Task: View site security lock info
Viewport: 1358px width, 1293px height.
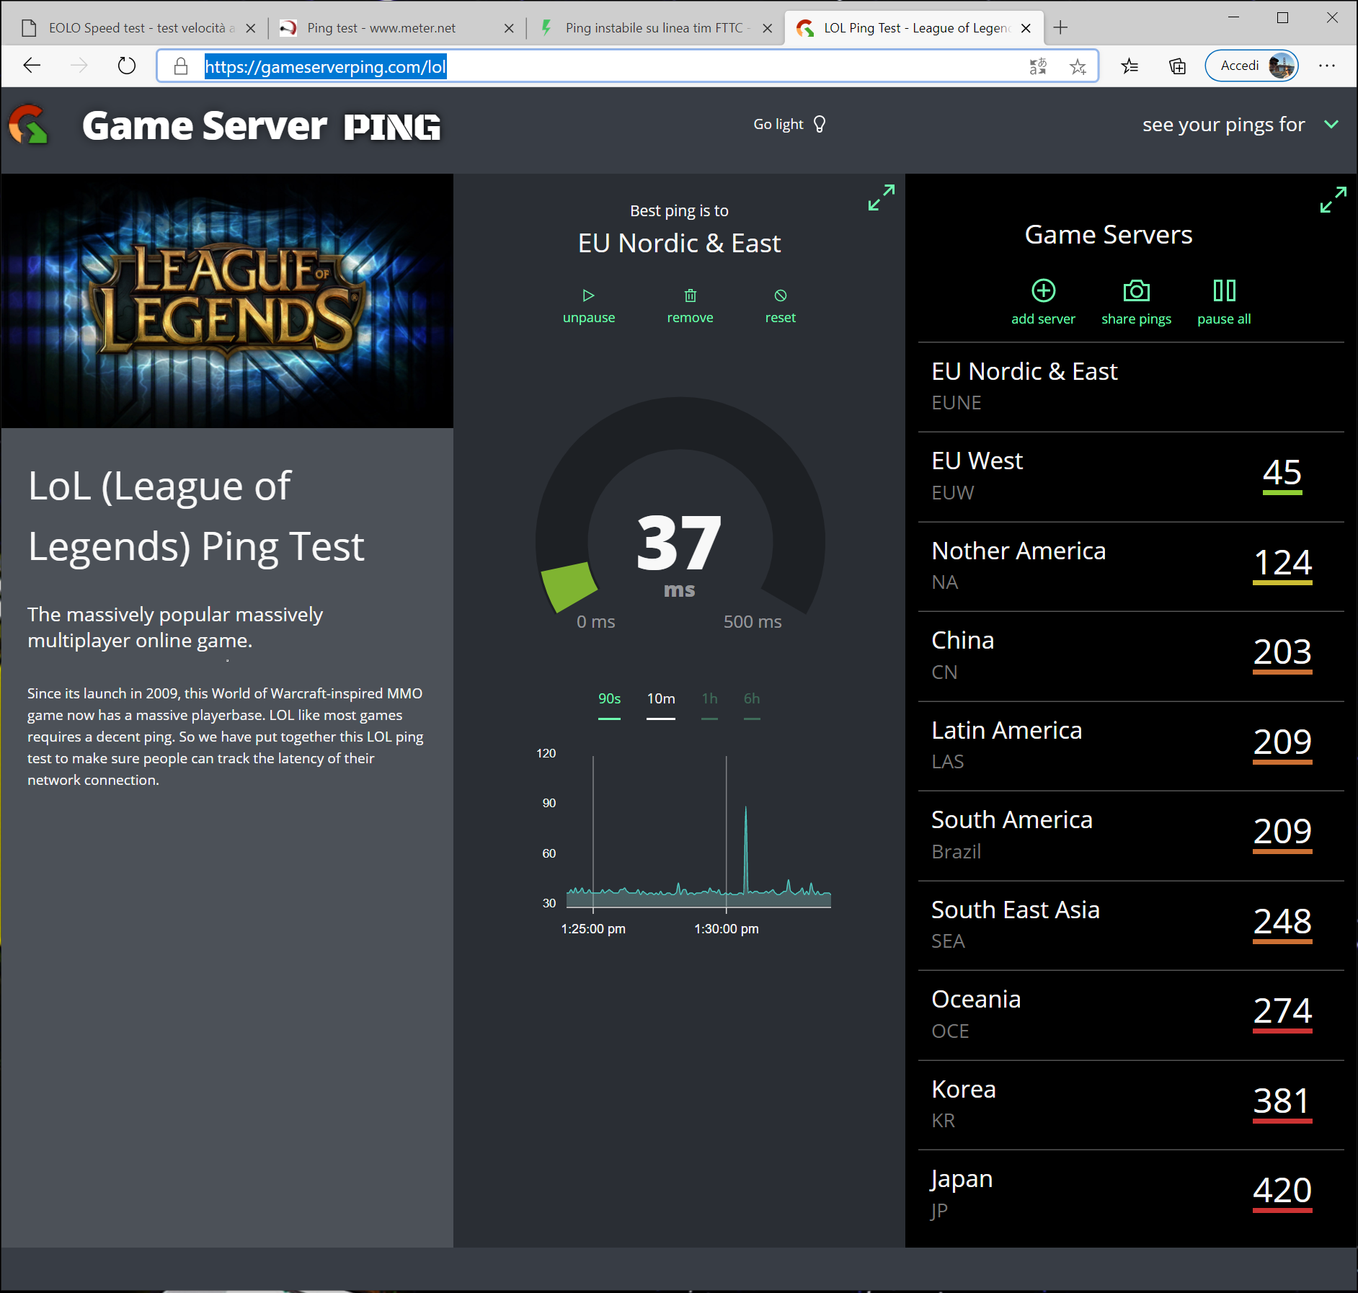Action: 181,66
